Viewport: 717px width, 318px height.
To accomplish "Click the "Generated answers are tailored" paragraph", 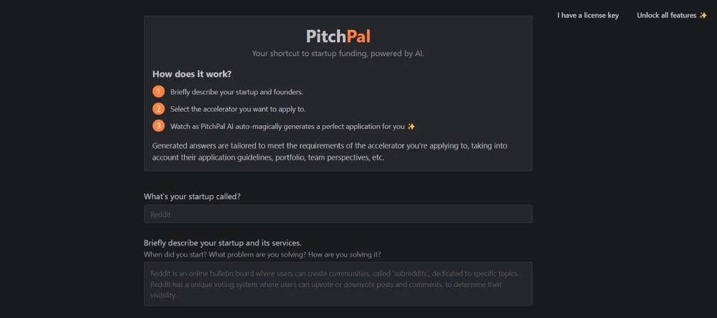I will point(330,152).
